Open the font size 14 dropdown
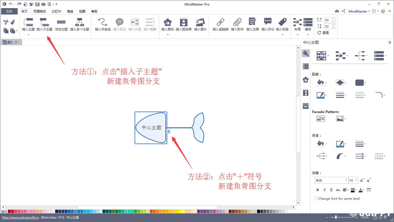 [x=356, y=180]
